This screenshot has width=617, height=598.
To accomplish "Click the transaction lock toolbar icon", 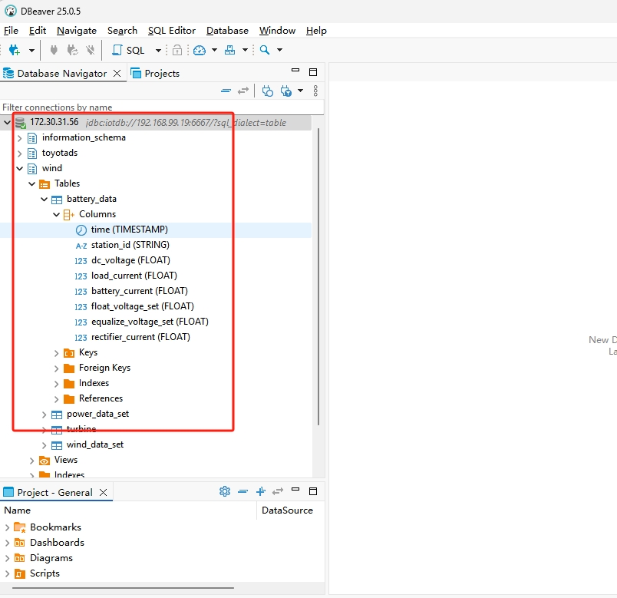I will (x=177, y=50).
